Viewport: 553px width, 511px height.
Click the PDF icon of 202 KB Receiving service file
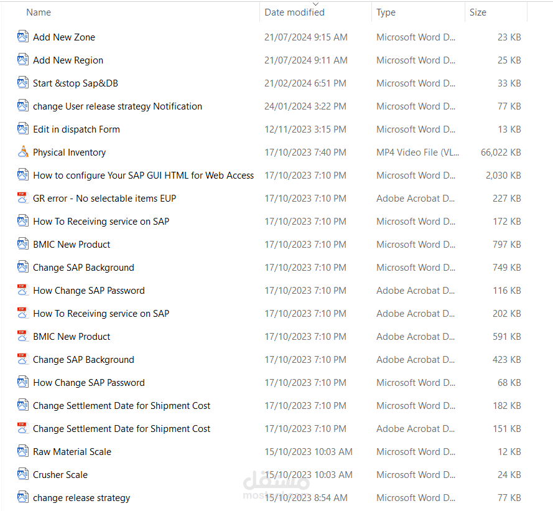point(23,313)
